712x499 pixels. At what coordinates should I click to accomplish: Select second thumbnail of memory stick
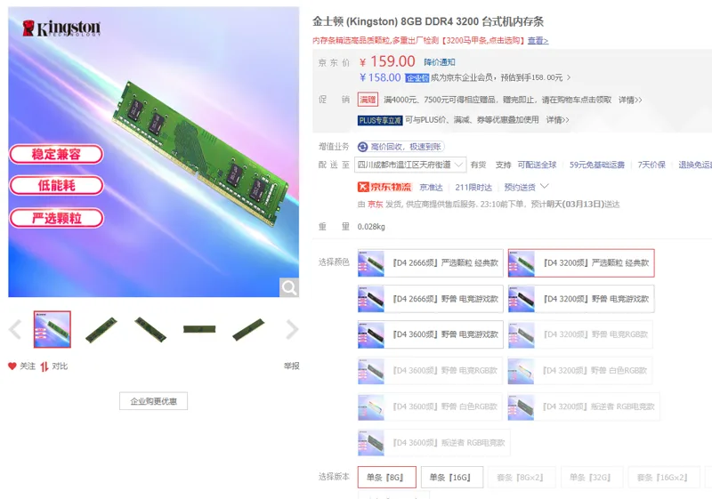point(101,330)
